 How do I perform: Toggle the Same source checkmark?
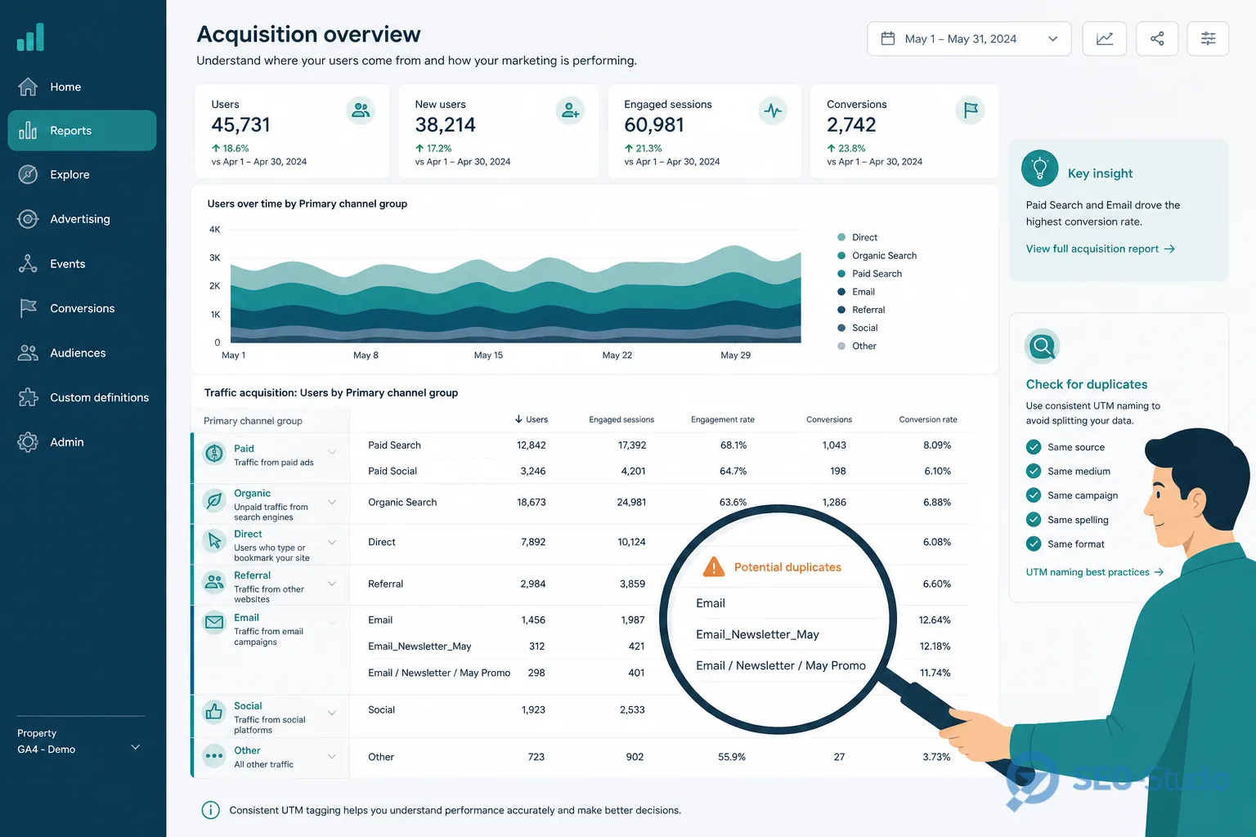(x=1034, y=447)
